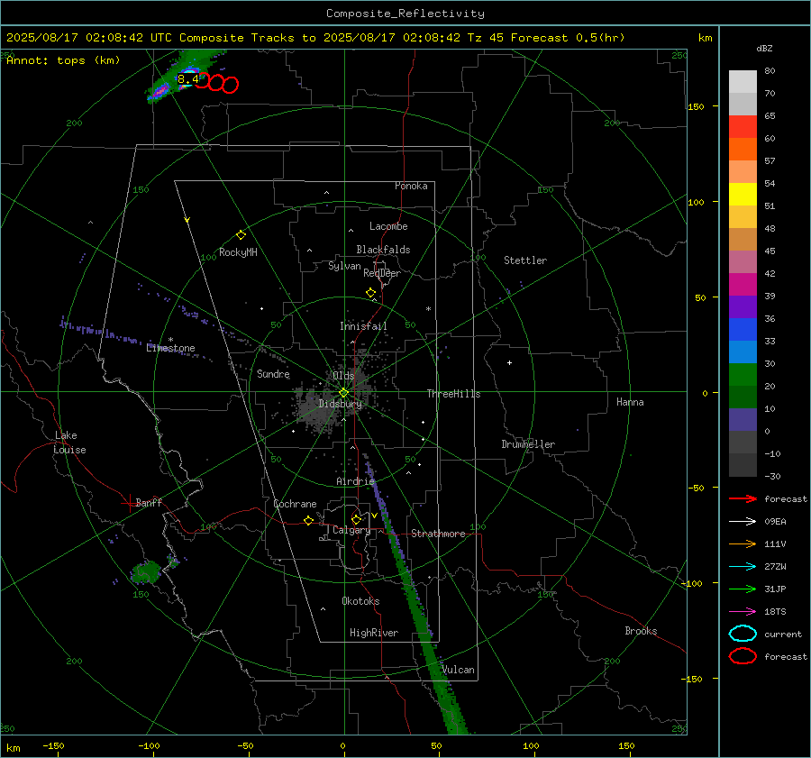This screenshot has width=811, height=758.
Task: Click the yellow swatch between 54 and 51 dBZ
Action: click(743, 195)
